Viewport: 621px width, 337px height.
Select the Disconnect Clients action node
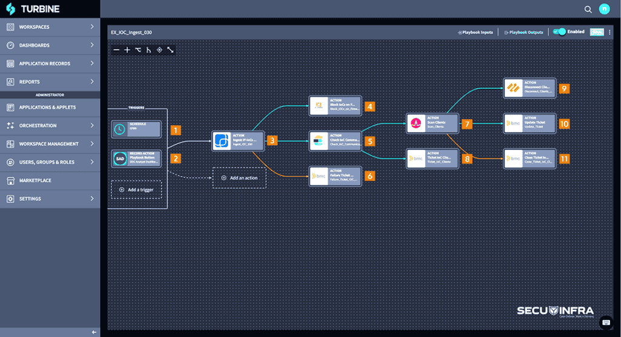(x=529, y=88)
